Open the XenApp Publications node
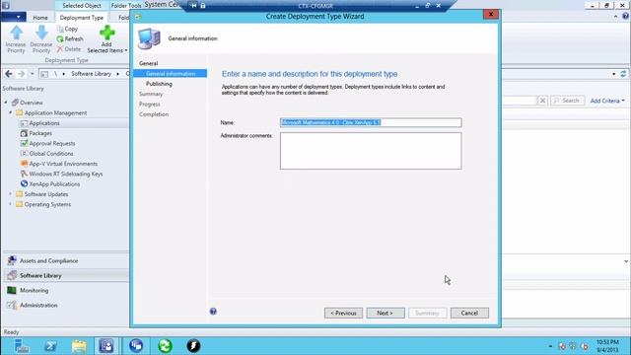The height and width of the screenshot is (355, 631). 54,184
